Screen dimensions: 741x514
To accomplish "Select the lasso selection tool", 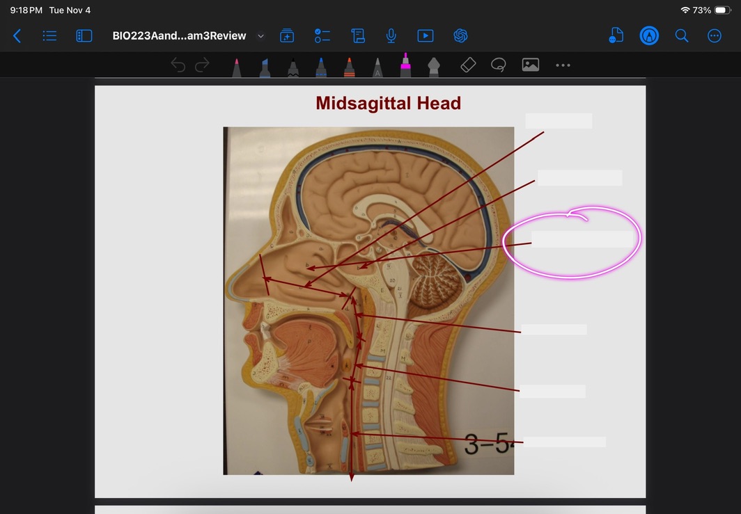I will [498, 65].
